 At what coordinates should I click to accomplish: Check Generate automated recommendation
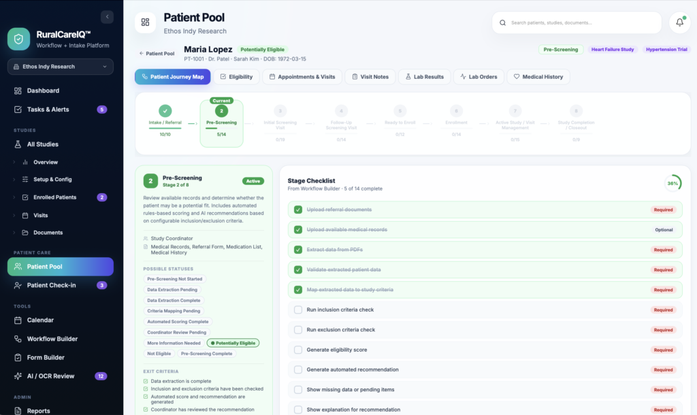tap(298, 369)
